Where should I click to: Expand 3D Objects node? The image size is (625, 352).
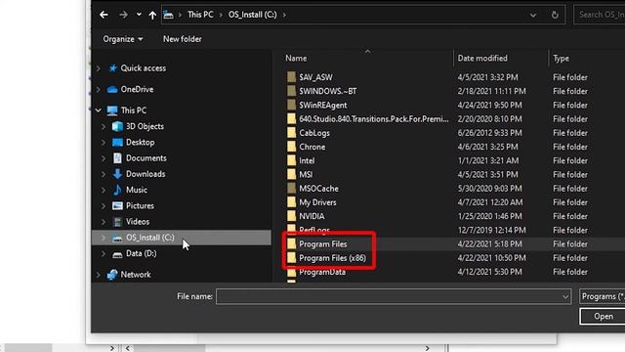click(104, 126)
